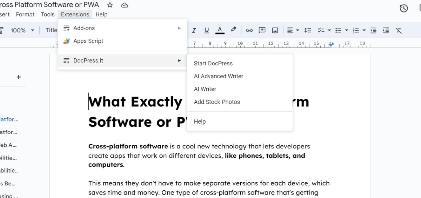Select DocPress.it menu entry
This screenshot has width=421, height=198.
122,60
